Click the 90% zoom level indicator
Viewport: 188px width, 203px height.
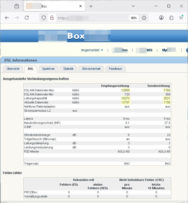point(134,18)
